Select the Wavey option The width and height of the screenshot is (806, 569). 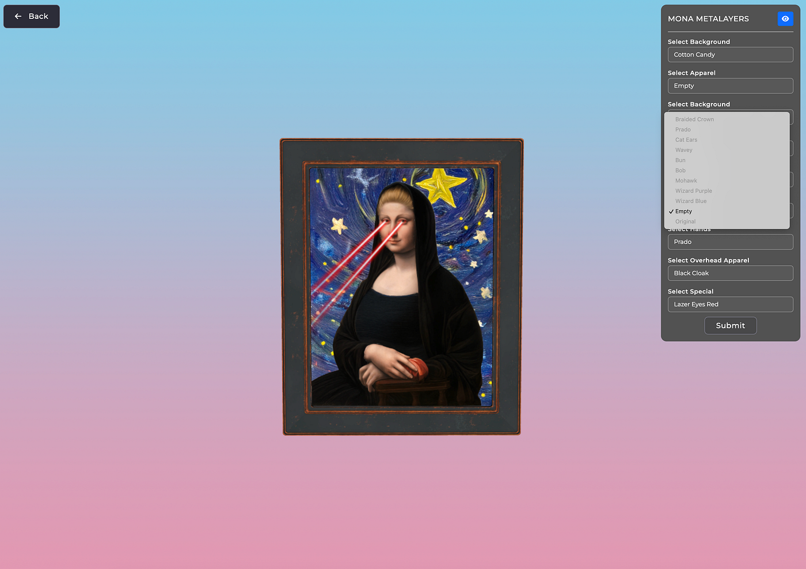coord(727,150)
